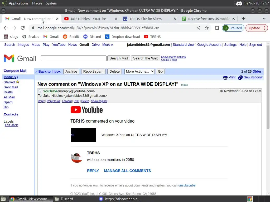270x202 pixels.
Task: Click Compose Mail link
Action: 15,71
